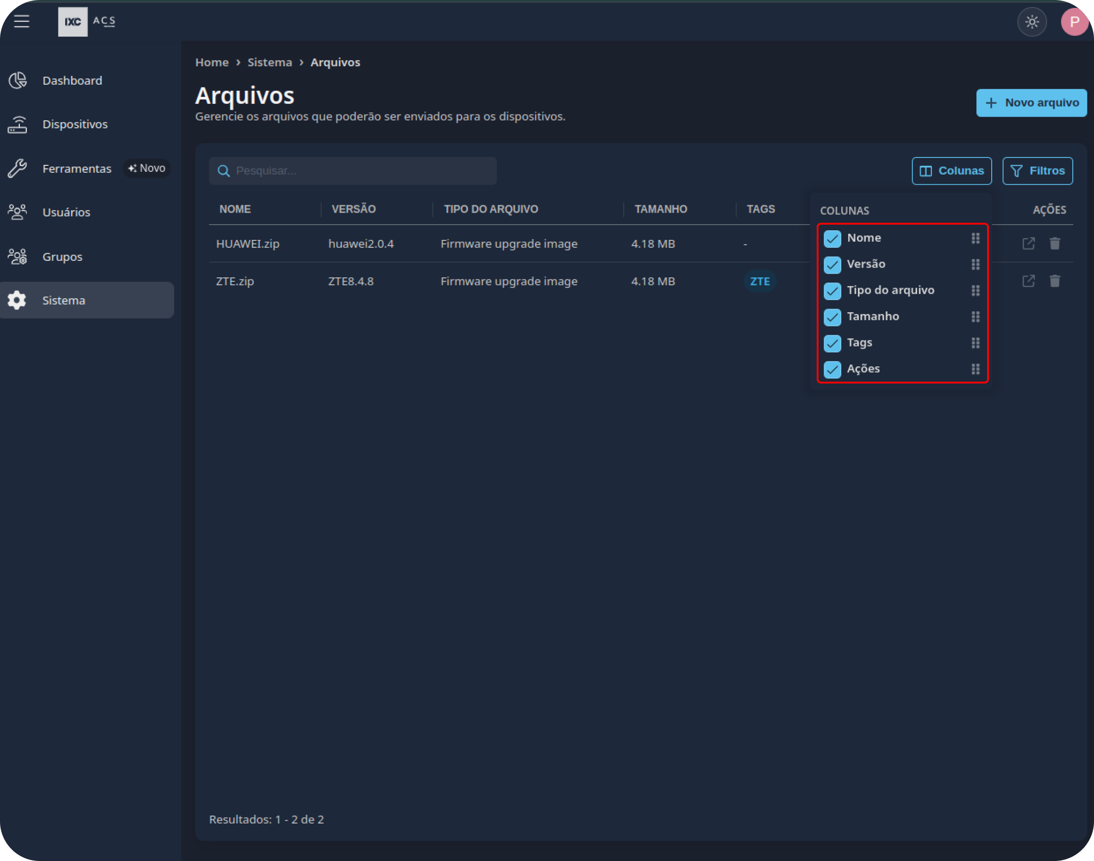Viewport: 1094px width, 861px height.
Task: Click 4.18 MB size in HUAWEI row
Action: pyautogui.click(x=653, y=244)
